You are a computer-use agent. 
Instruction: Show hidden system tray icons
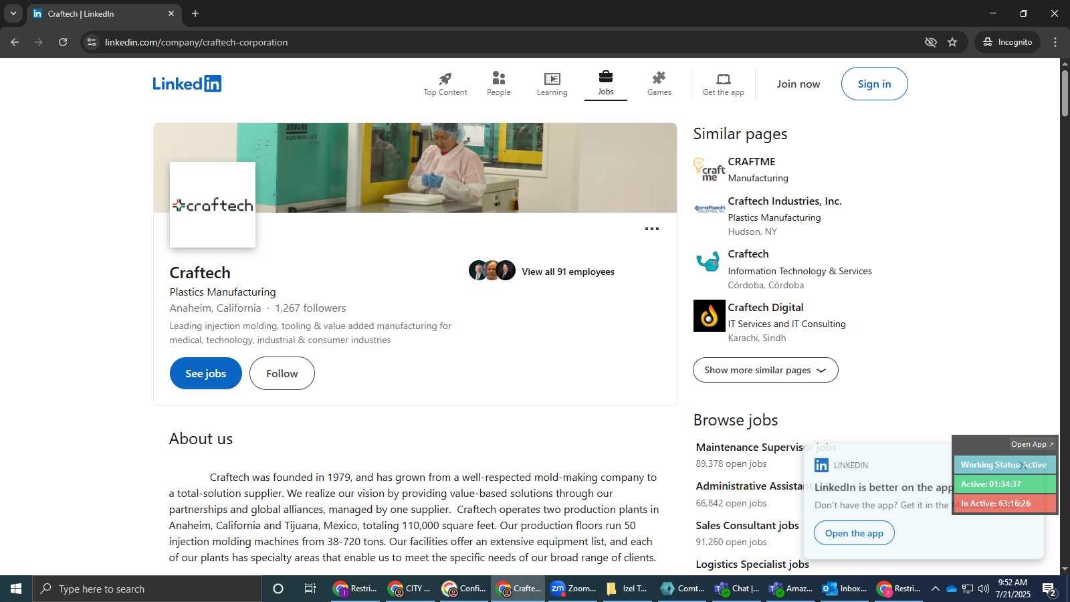935,589
